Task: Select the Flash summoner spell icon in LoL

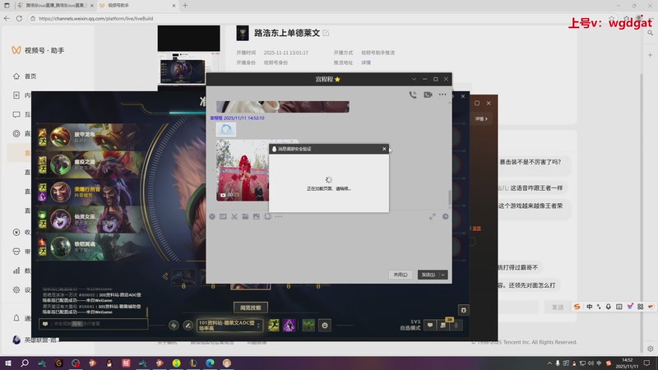Action: [273, 325]
